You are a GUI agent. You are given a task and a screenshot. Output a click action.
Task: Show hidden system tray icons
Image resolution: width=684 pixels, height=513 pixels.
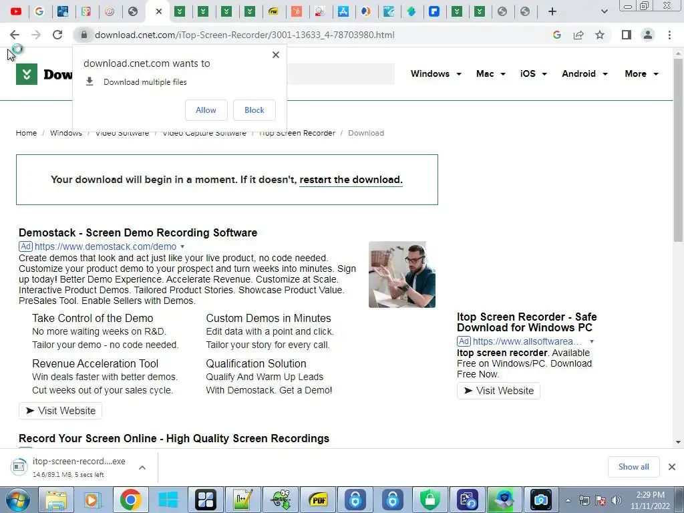(x=568, y=500)
